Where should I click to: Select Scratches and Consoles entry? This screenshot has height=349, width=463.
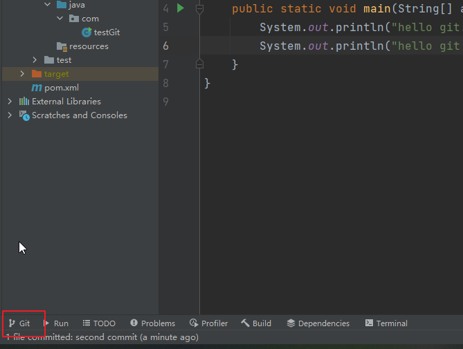[80, 115]
